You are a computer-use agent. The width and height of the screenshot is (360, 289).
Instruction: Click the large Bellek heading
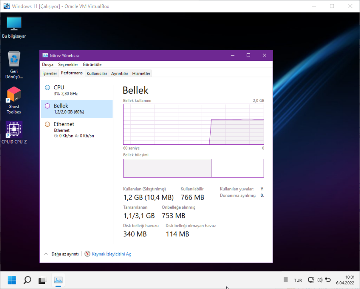tap(135, 90)
